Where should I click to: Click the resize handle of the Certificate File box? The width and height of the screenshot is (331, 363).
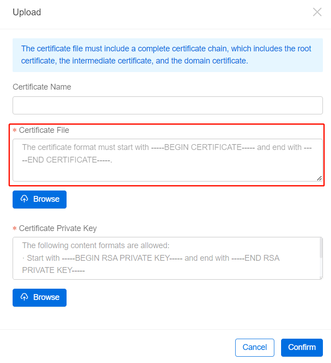pos(319,179)
